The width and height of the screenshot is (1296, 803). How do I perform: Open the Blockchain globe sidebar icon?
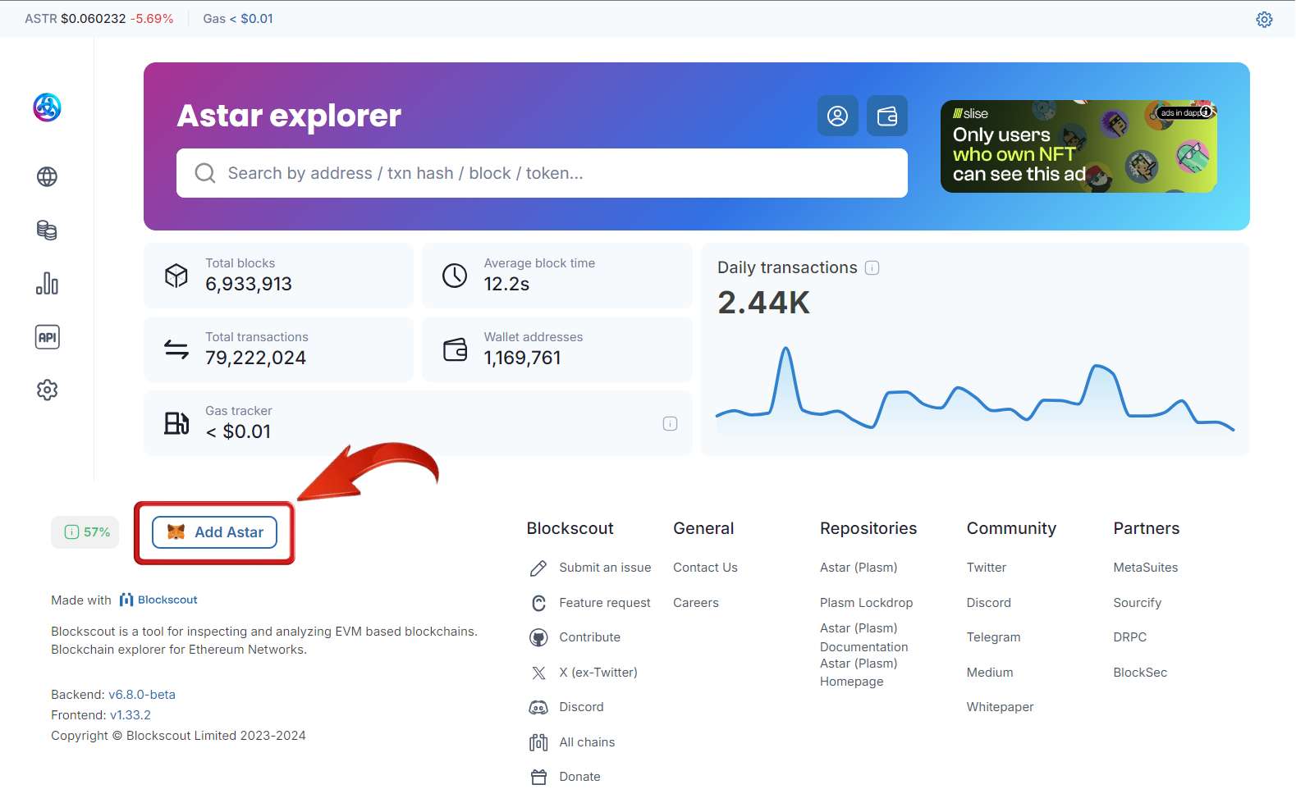click(x=47, y=176)
